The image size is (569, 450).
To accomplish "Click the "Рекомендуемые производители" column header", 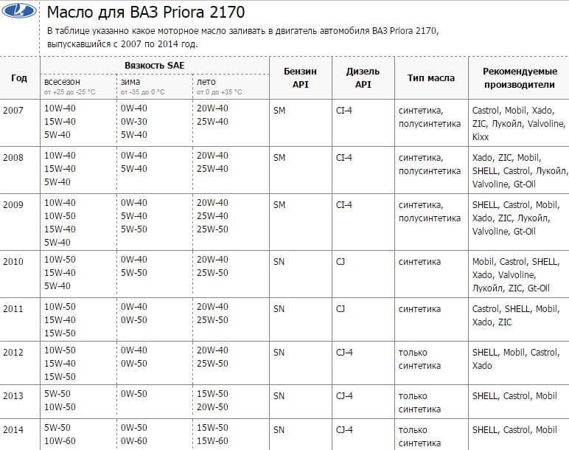I will click(x=518, y=78).
